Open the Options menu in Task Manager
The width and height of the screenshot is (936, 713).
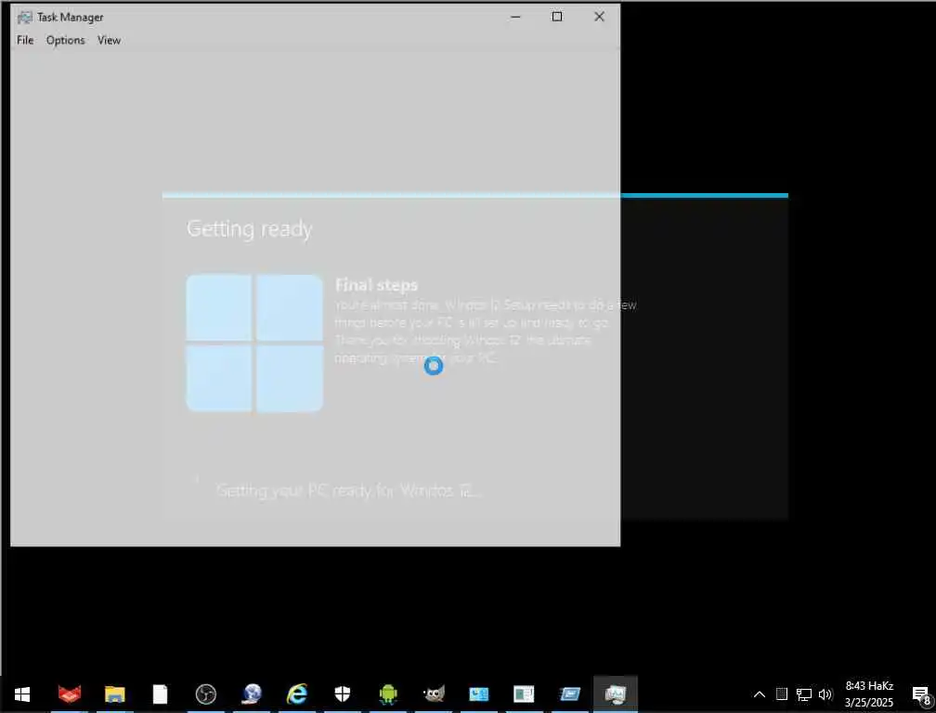point(66,40)
